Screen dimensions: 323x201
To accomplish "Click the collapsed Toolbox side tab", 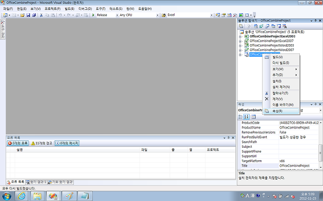I will 3,29.
